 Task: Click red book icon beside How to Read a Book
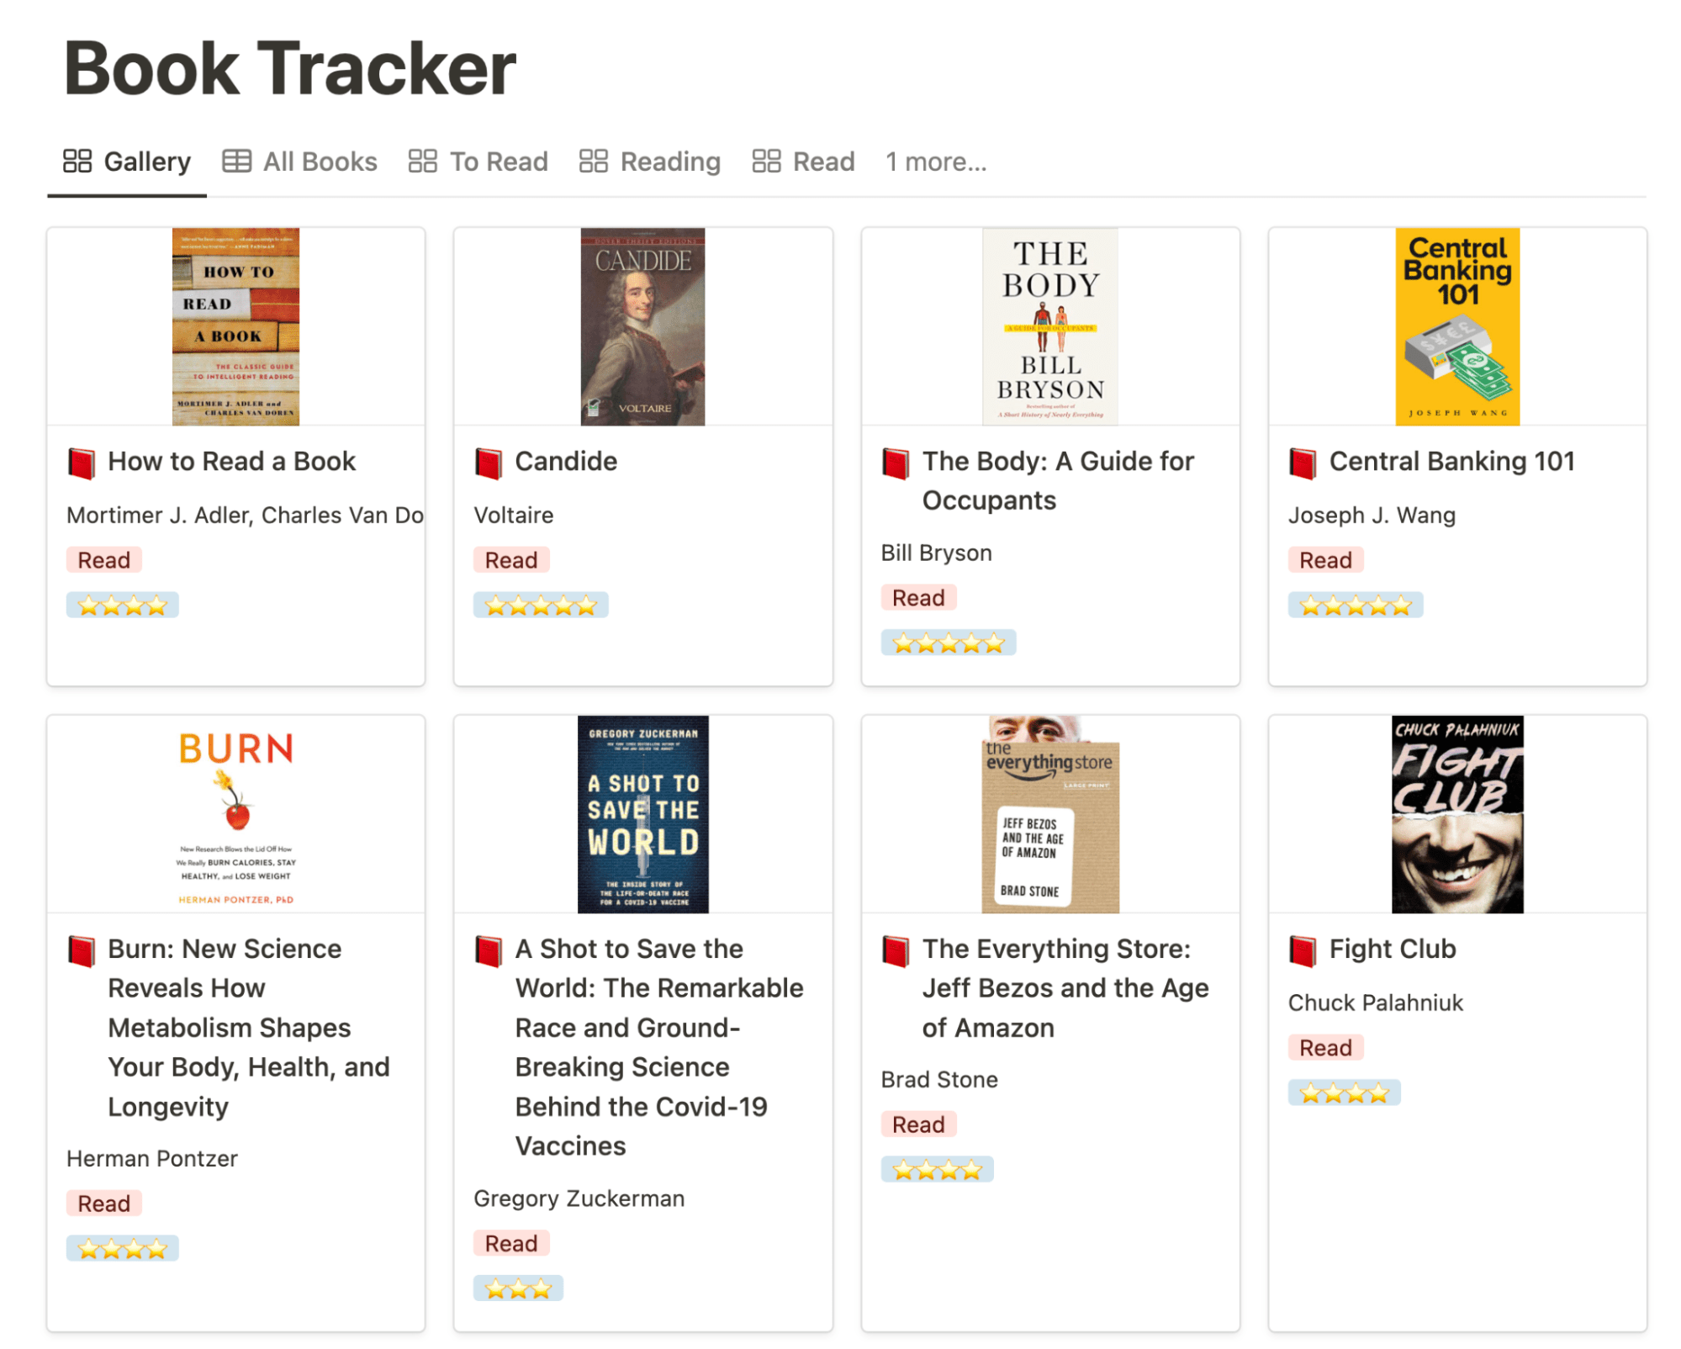click(x=82, y=463)
